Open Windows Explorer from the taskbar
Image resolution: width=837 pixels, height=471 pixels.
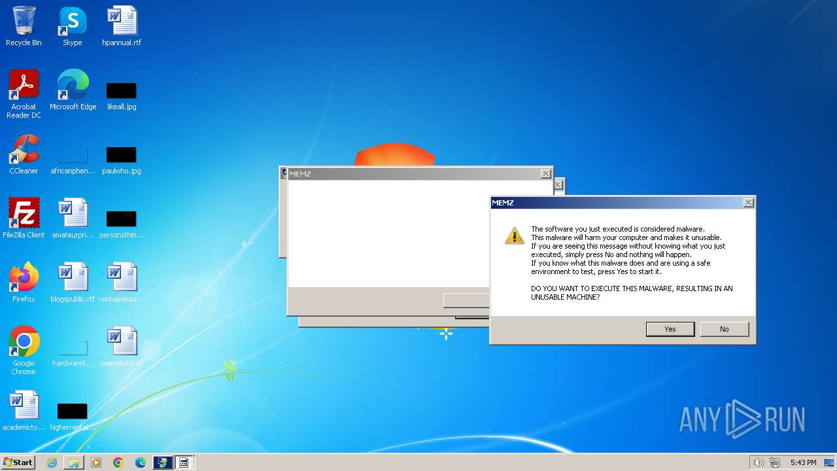point(74,462)
